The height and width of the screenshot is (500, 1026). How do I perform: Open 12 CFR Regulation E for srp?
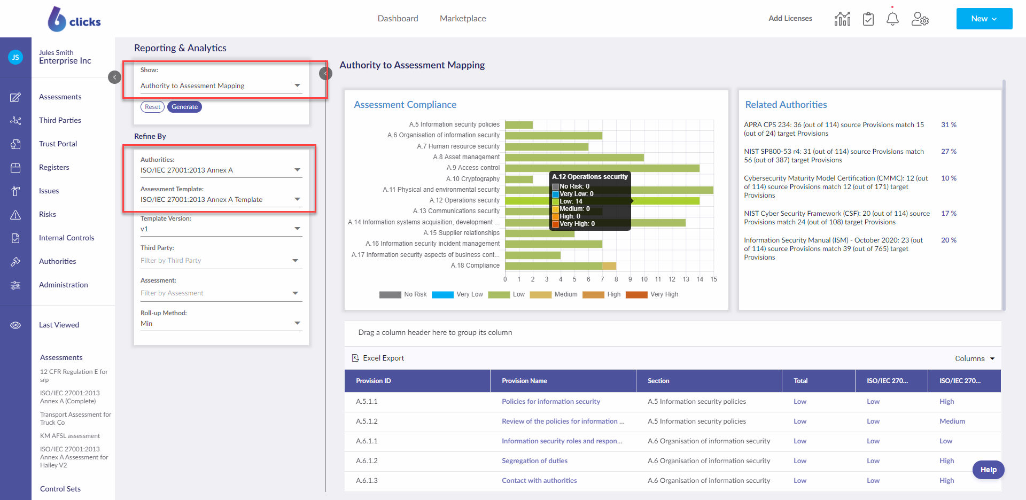tap(74, 376)
